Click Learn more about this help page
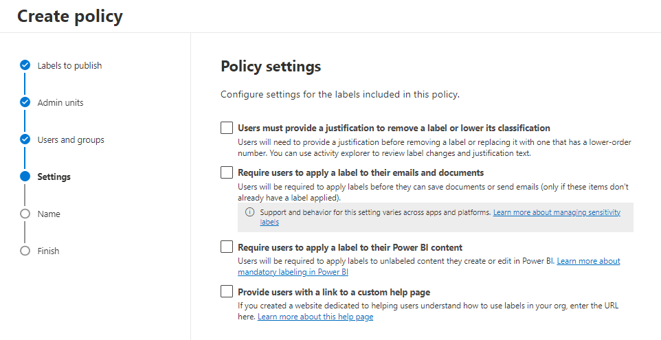Screen dimensions: 661x340 (315, 317)
